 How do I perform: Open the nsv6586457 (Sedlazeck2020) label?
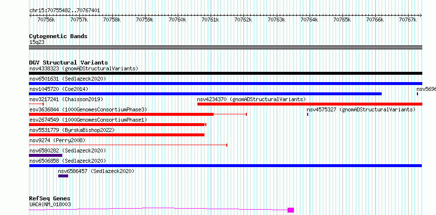pyautogui.click(x=96, y=171)
